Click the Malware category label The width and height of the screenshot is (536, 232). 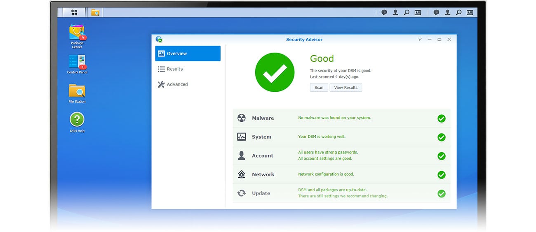tap(263, 118)
